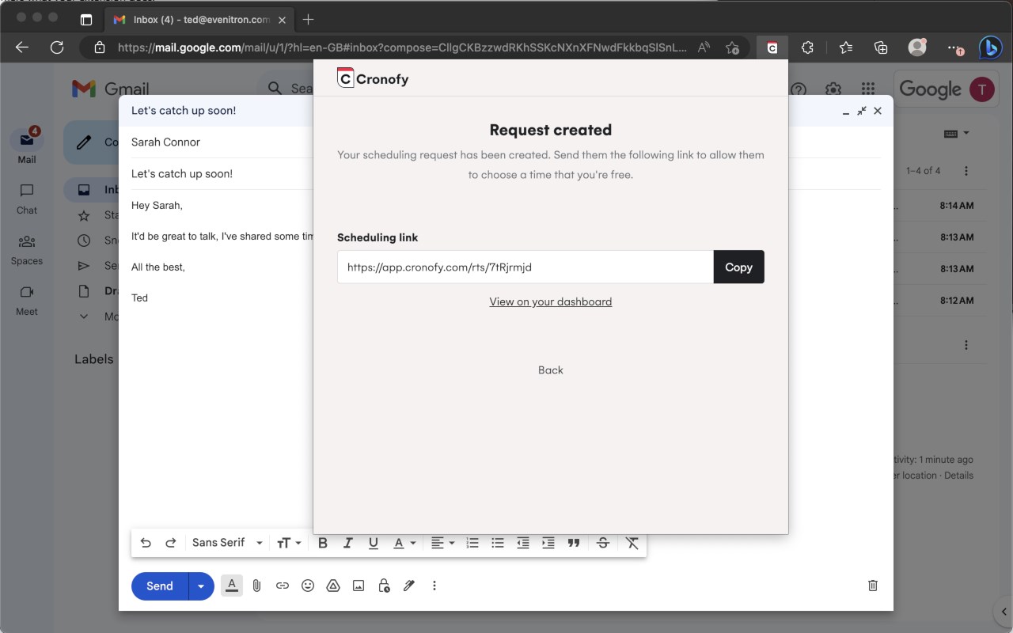The image size is (1013, 633).
Task: Toggle the formatting options bar
Action: pyautogui.click(x=232, y=586)
